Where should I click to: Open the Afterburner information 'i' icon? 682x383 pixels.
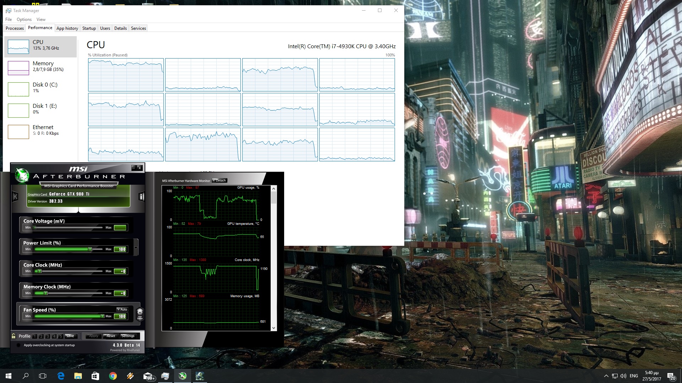[x=141, y=197]
